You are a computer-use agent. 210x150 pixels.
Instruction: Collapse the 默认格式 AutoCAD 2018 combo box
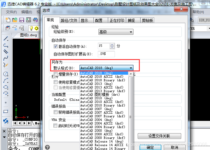click(106, 68)
